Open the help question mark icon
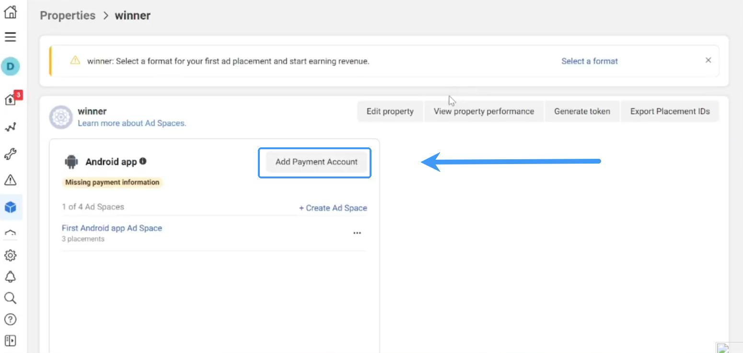743x353 pixels. [x=11, y=320]
